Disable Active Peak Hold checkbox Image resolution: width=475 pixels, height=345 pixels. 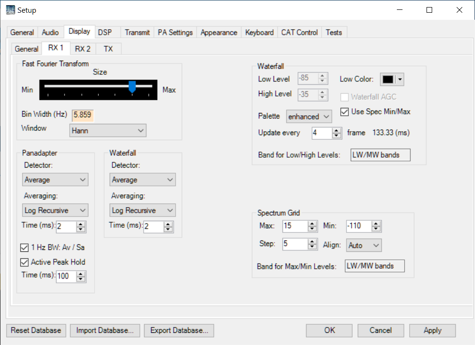pos(25,262)
